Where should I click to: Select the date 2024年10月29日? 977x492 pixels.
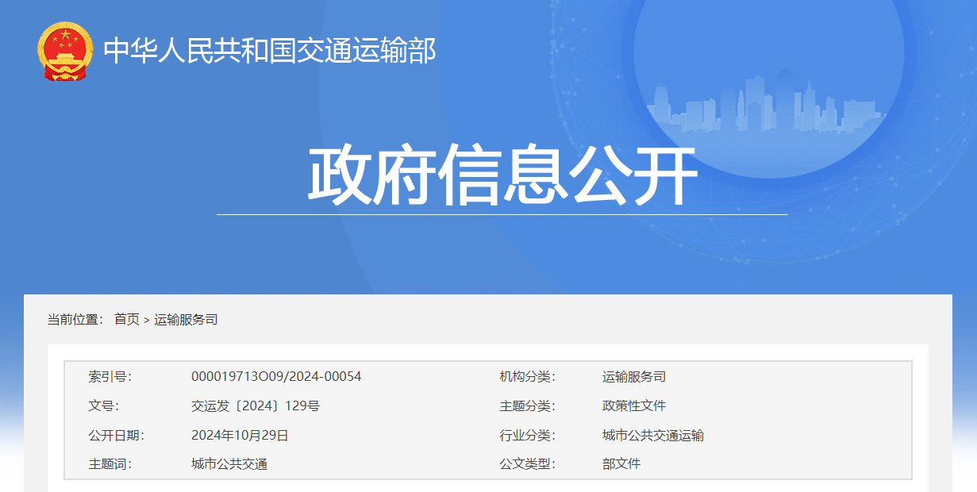click(x=240, y=436)
